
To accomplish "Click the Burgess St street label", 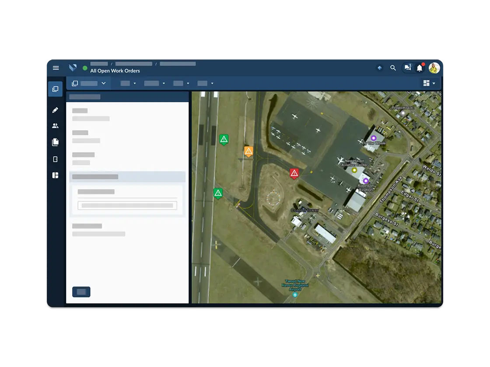I will [x=387, y=219].
